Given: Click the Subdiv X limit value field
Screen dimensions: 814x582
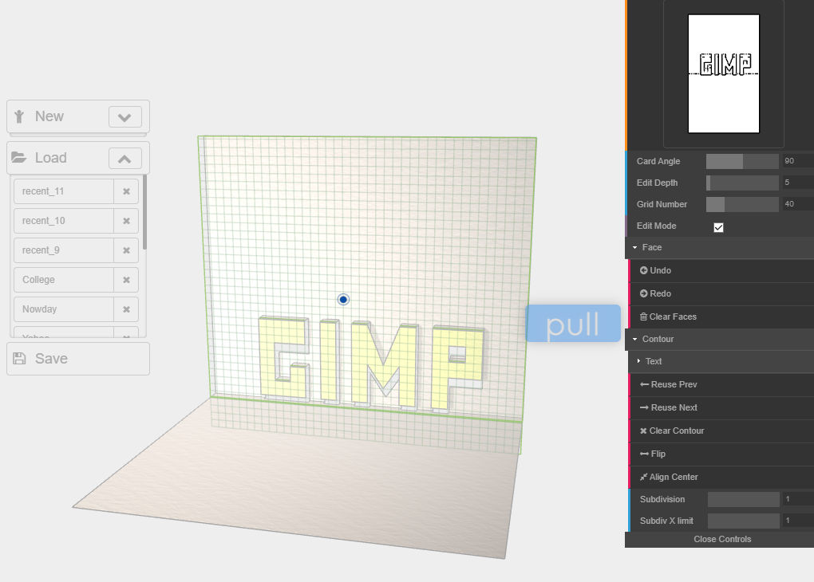Looking at the screenshot, I should (798, 521).
